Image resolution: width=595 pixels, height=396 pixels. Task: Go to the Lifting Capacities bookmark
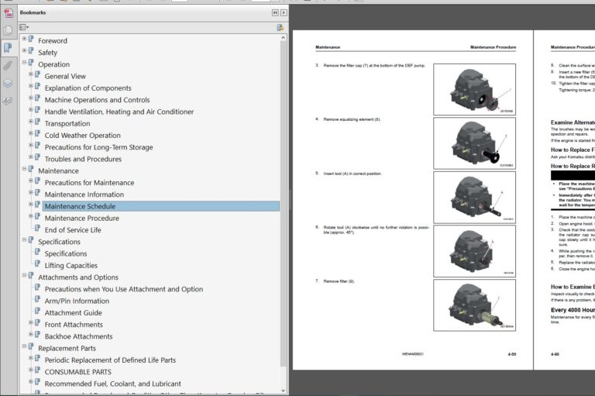71,266
